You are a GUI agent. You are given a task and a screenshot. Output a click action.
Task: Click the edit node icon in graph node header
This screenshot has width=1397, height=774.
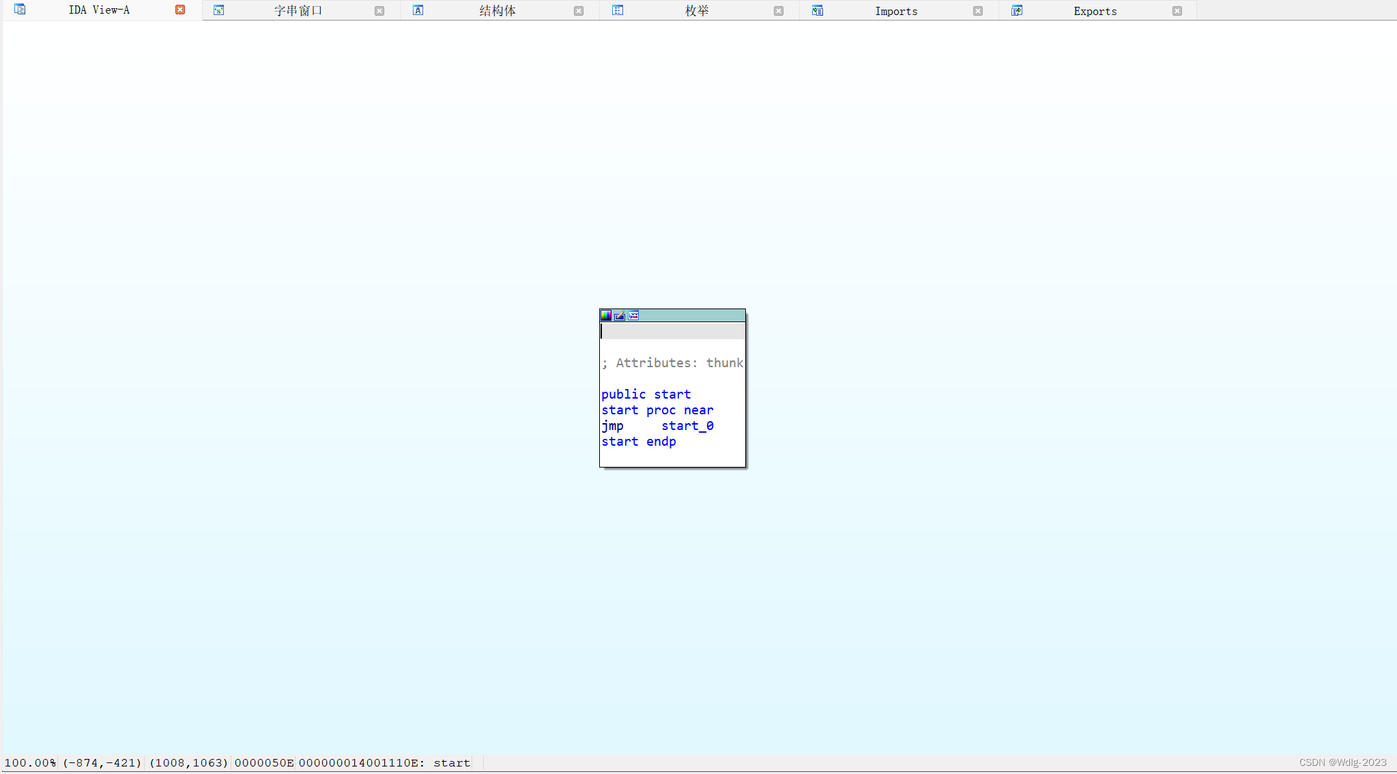coord(620,315)
